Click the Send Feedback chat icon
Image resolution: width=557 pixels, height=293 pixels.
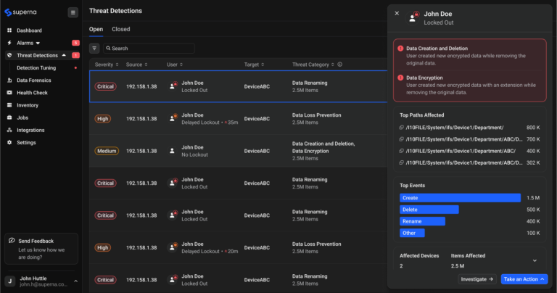click(x=12, y=241)
